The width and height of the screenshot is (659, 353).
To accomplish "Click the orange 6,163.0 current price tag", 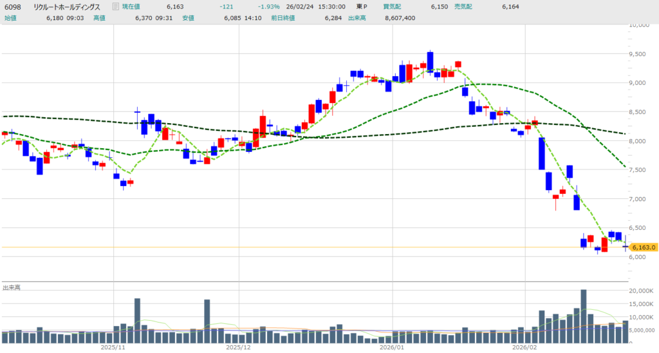I will click(643, 247).
